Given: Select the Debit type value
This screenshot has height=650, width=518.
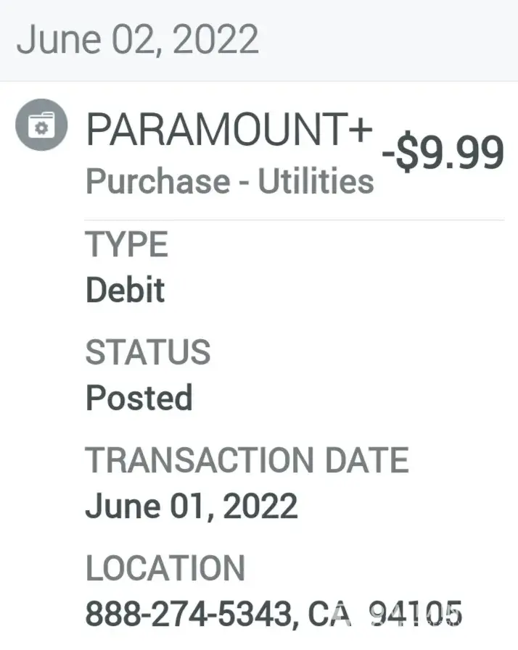Looking at the screenshot, I should 125,290.
